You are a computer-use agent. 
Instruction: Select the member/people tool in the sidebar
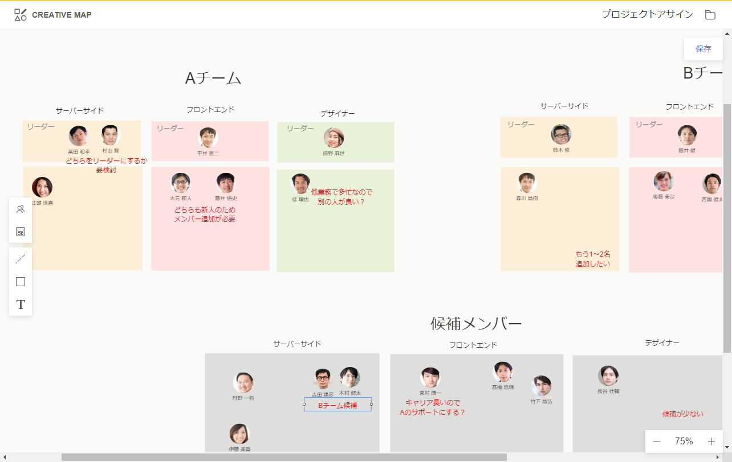(21, 209)
